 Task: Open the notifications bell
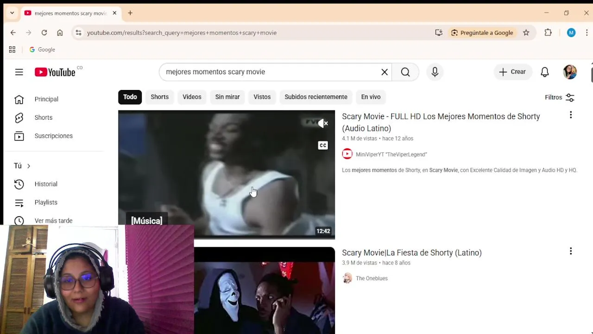[545, 72]
